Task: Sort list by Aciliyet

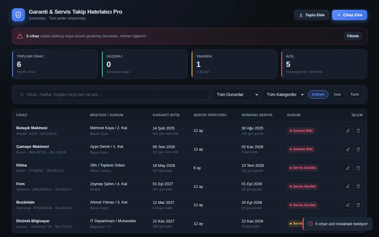Action: (x=318, y=94)
